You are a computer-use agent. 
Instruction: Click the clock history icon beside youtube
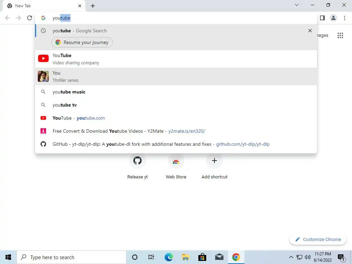43,31
